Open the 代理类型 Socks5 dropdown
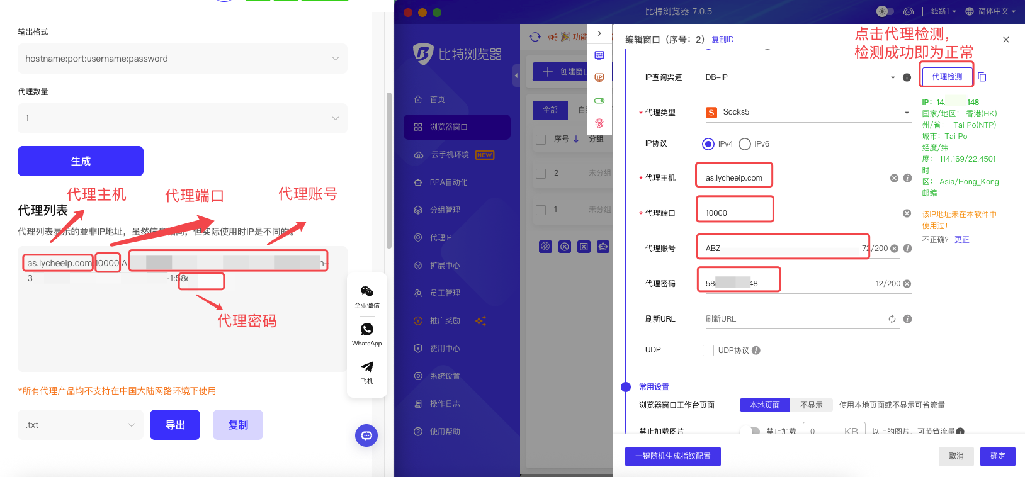Screen dimensions: 1025x477 coord(808,113)
